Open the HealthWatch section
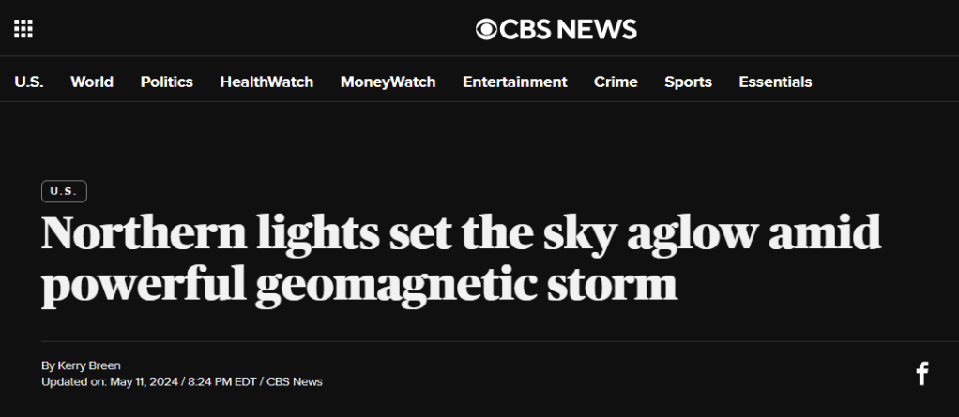The height and width of the screenshot is (417, 959). 266,82
